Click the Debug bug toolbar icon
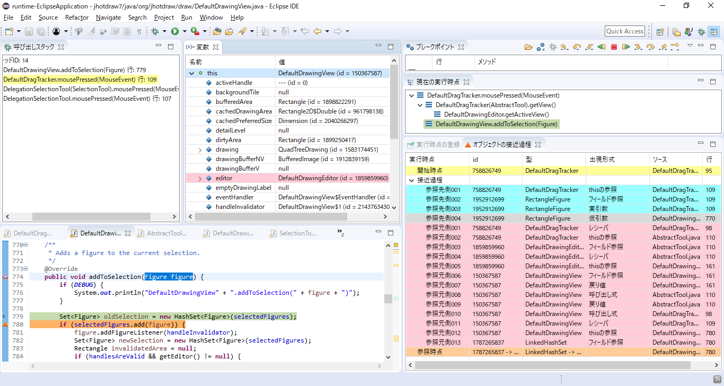This screenshot has width=724, height=386. point(155,31)
